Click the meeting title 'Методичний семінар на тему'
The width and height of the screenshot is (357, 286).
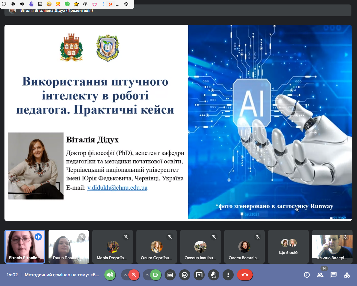[x=62, y=275]
